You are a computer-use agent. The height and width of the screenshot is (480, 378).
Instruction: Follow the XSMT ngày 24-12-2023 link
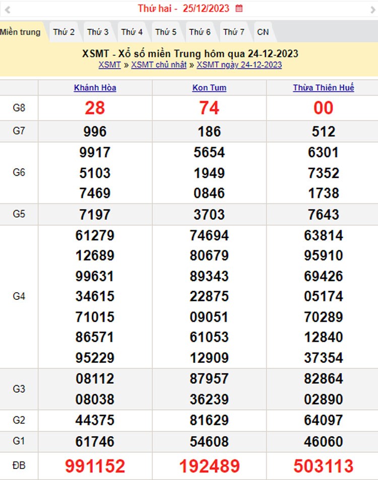coord(239,65)
